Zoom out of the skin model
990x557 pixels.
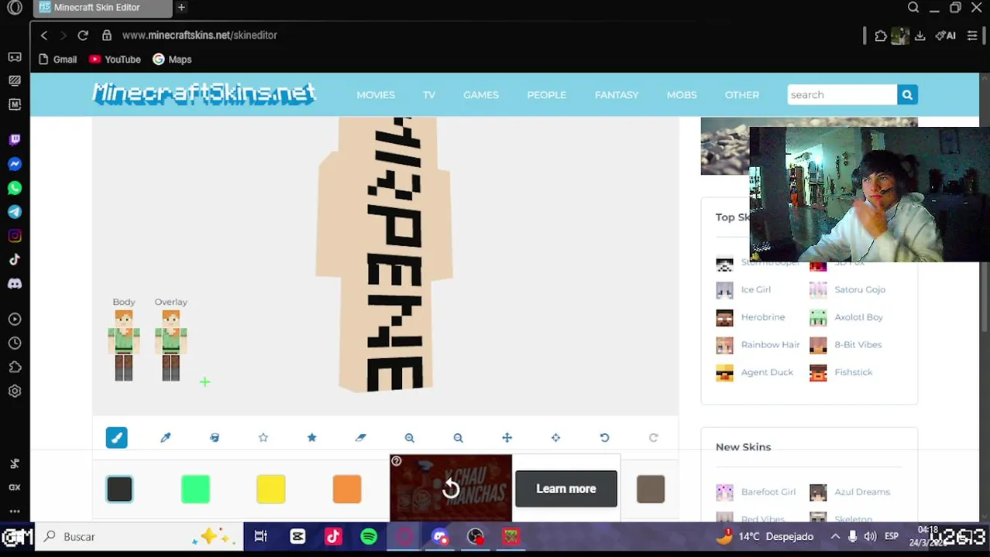[459, 438]
